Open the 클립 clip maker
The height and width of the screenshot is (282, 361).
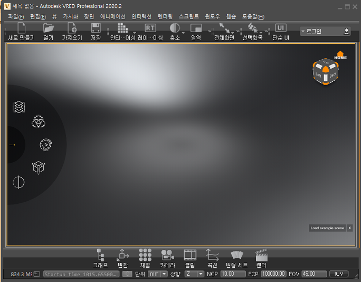tap(190, 258)
